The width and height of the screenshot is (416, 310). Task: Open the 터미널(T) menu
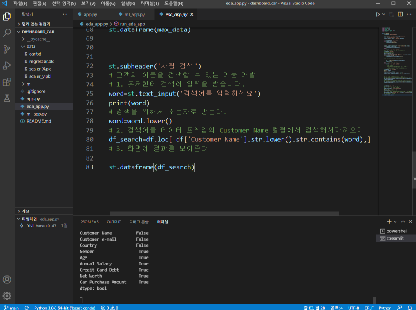coord(150,3)
